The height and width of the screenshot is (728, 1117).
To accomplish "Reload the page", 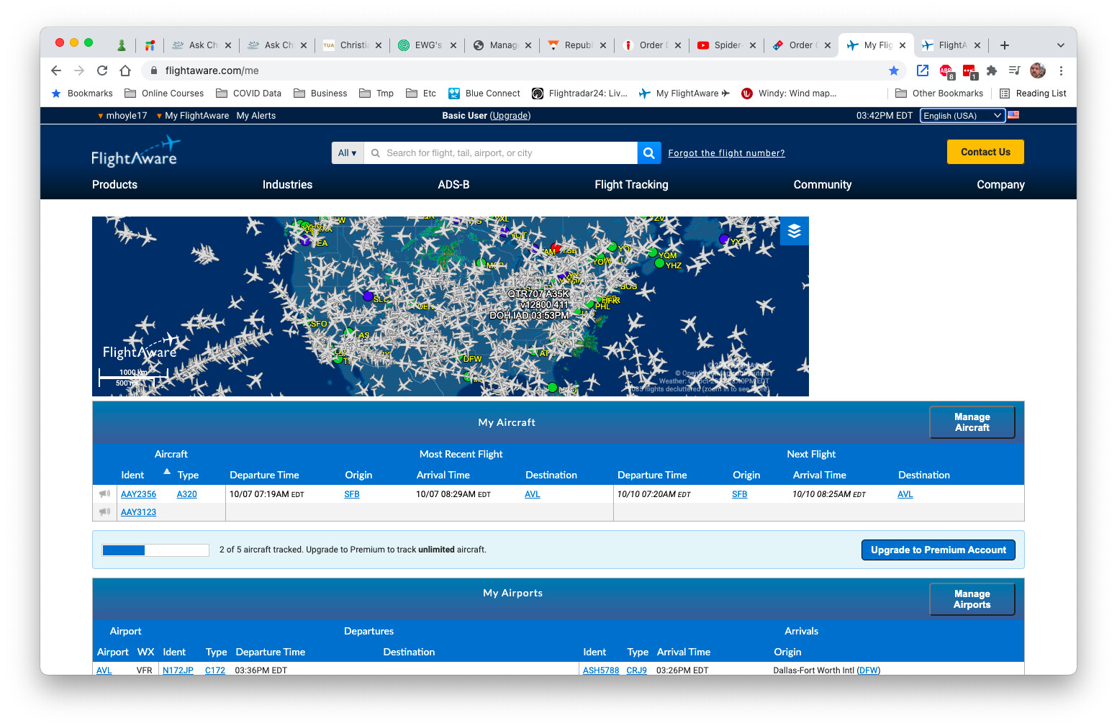I will tap(102, 70).
